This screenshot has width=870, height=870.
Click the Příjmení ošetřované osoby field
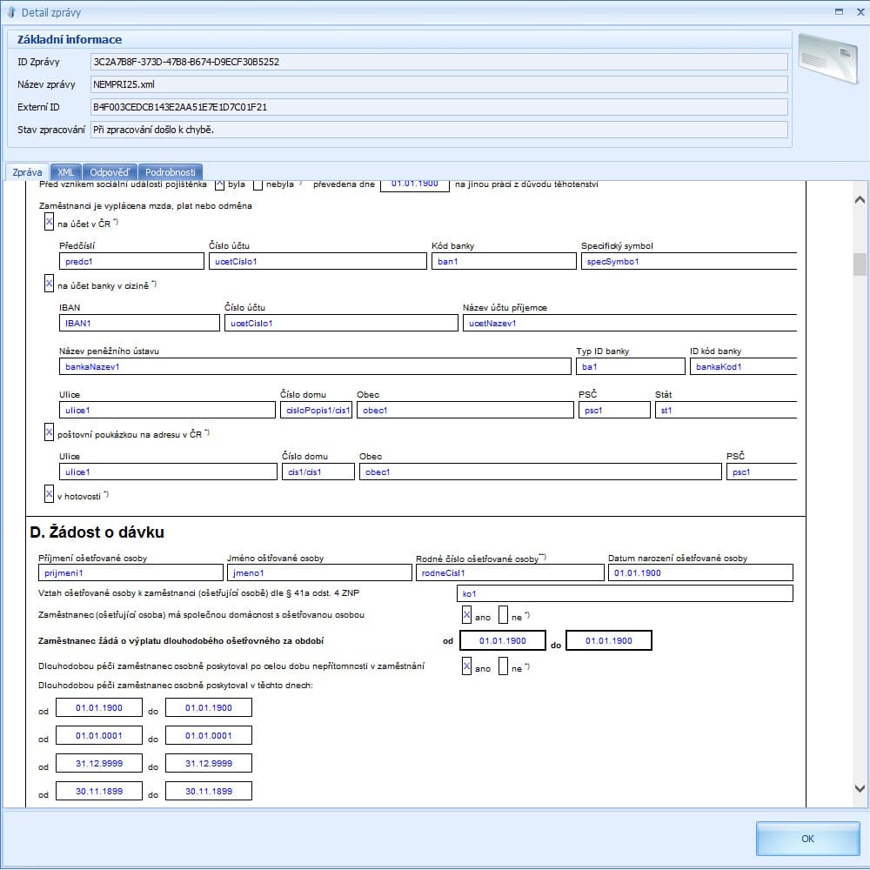coord(130,572)
